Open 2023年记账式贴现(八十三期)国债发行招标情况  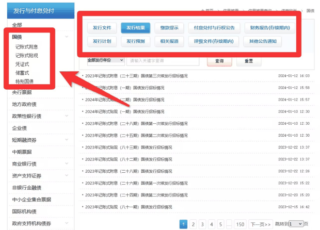coord(129,147)
